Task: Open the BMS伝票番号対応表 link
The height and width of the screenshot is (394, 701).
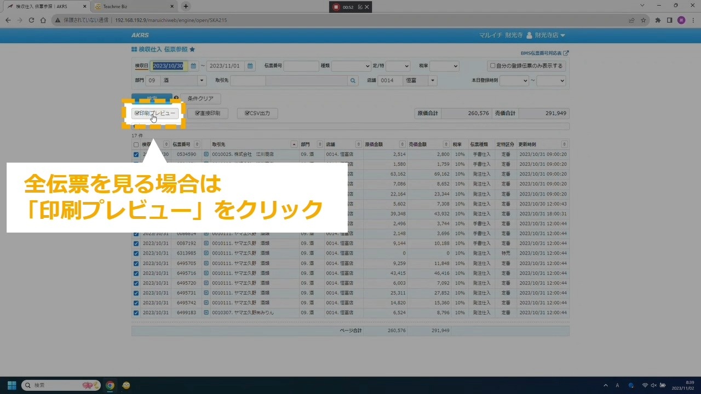Action: [x=544, y=53]
